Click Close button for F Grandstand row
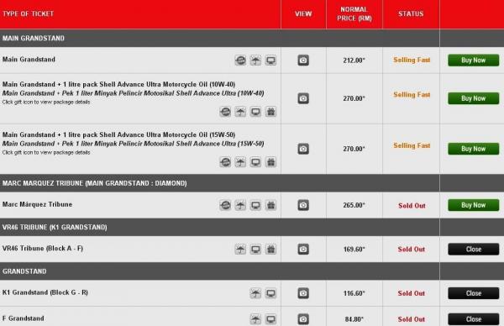Viewport: 504px width, 326px height. tap(474, 319)
